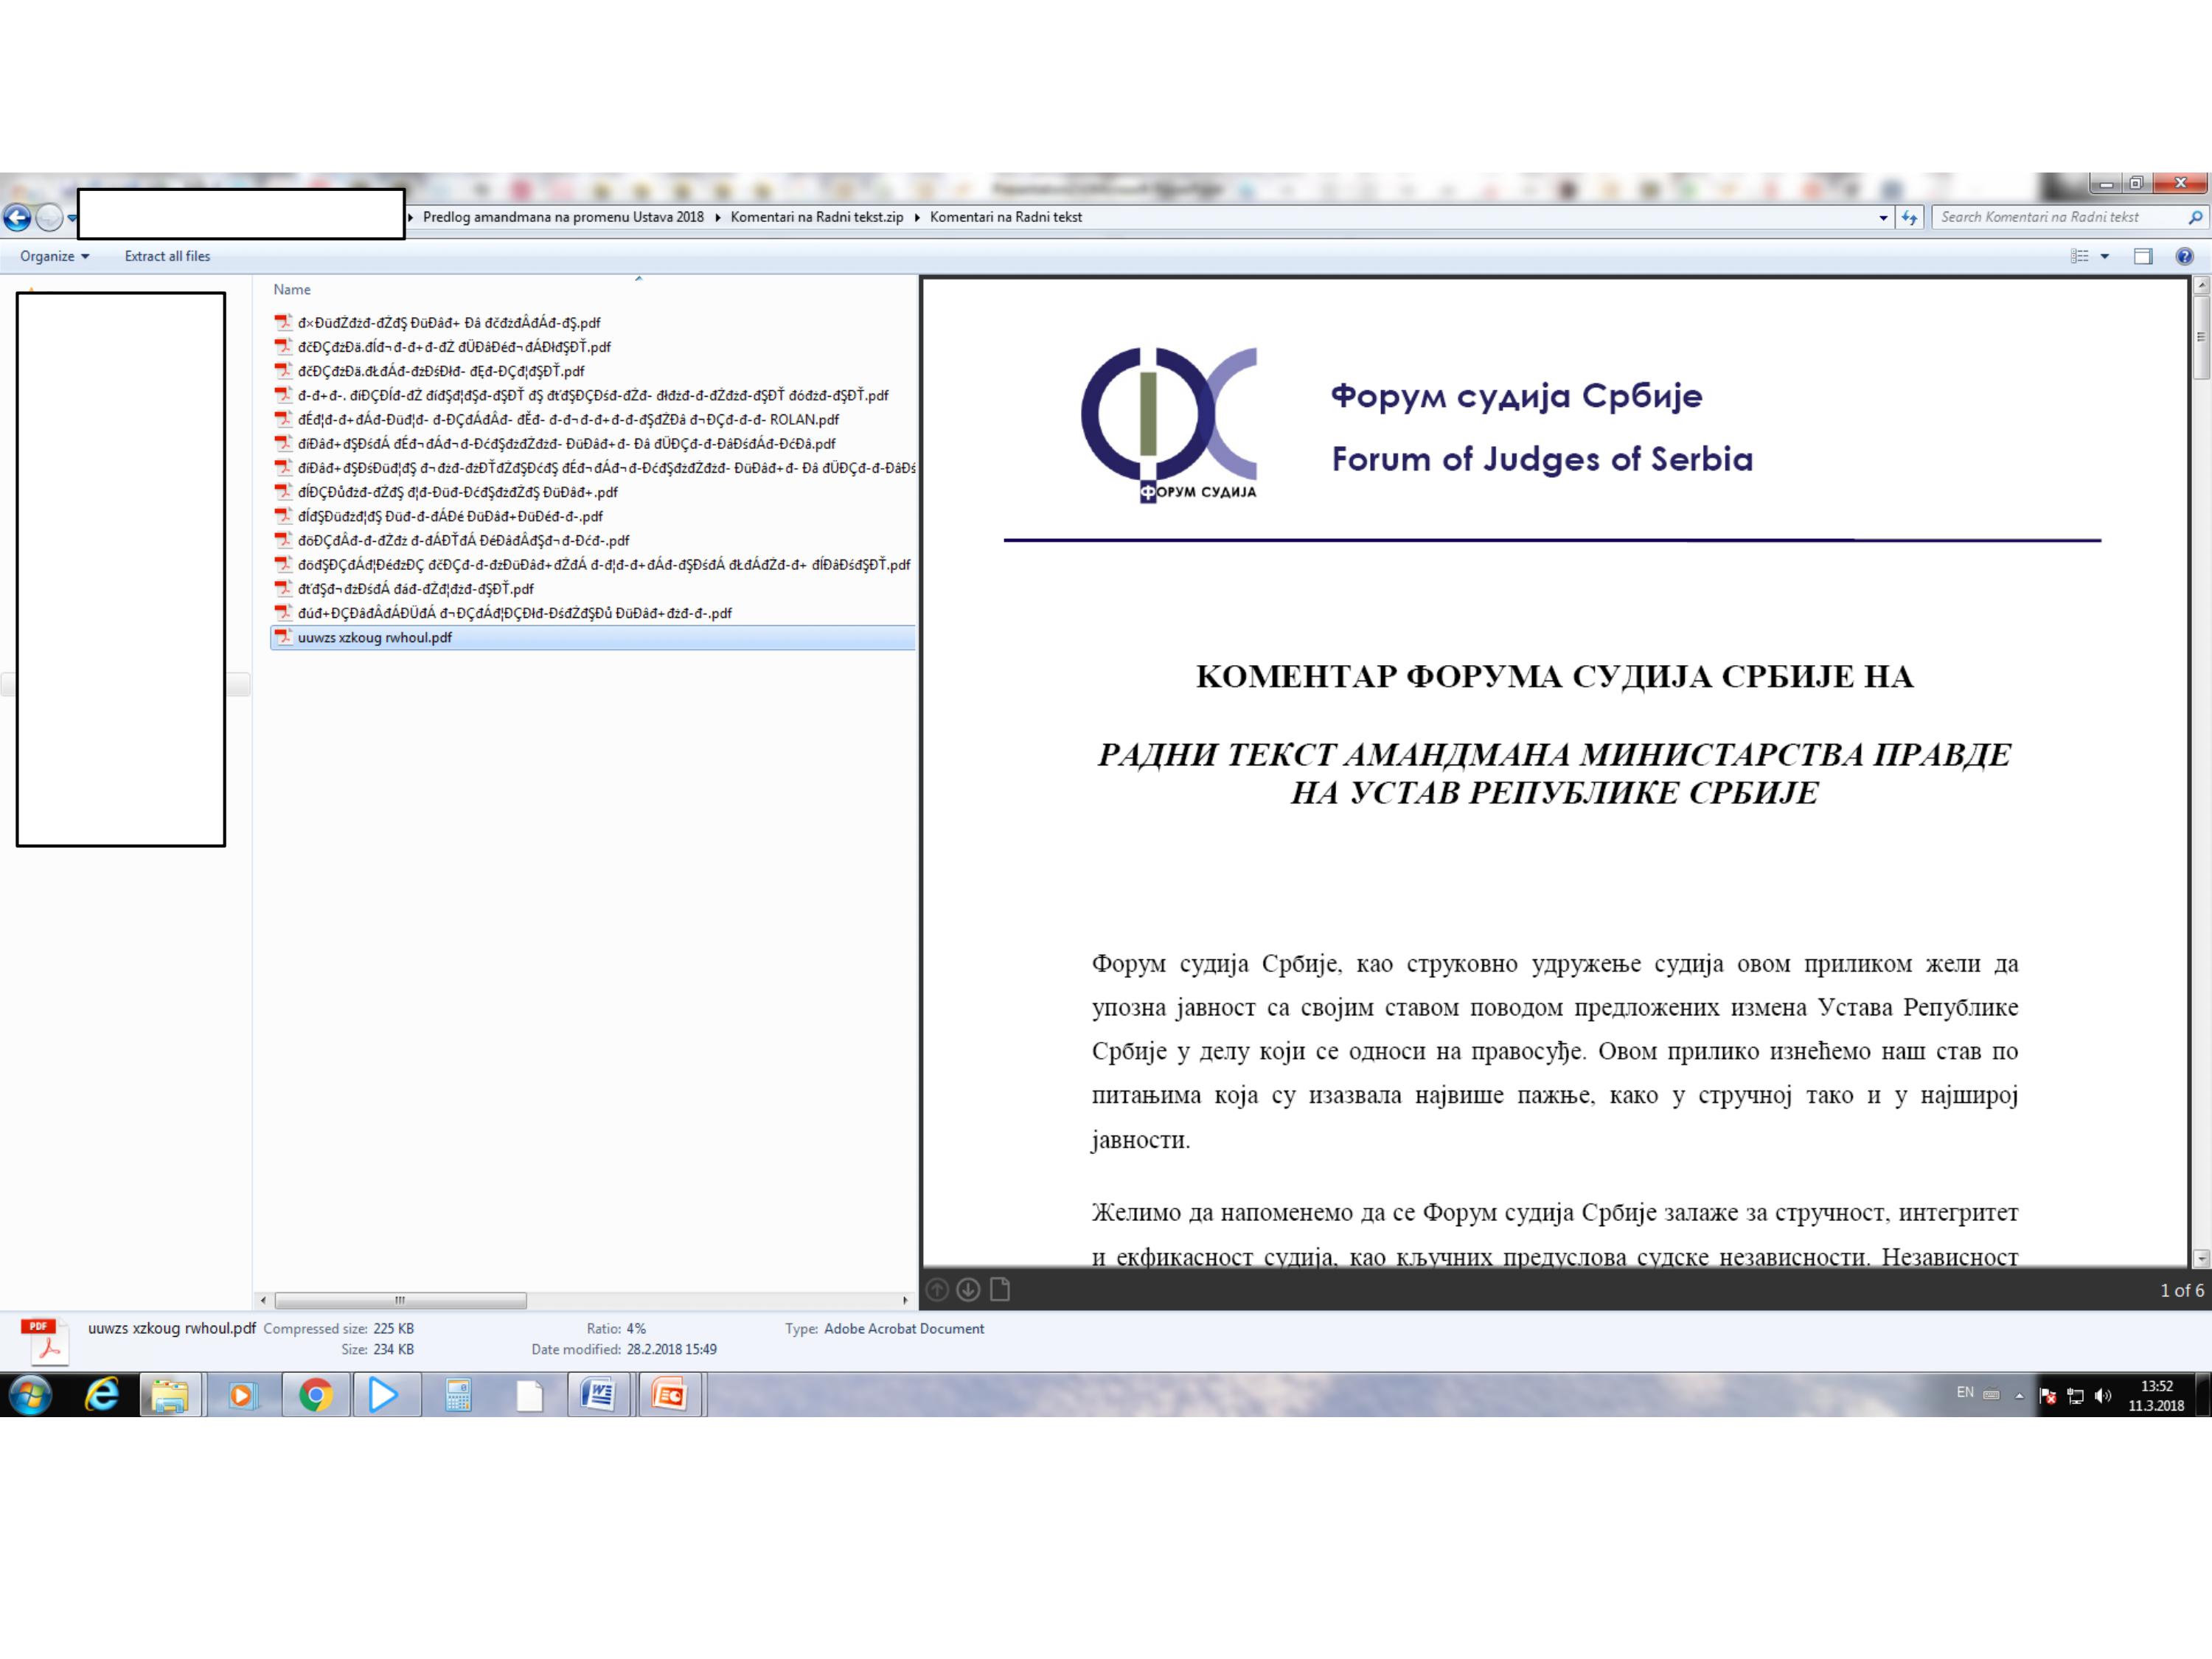
Task: Click the search magnifier icon
Action: tap(2195, 217)
